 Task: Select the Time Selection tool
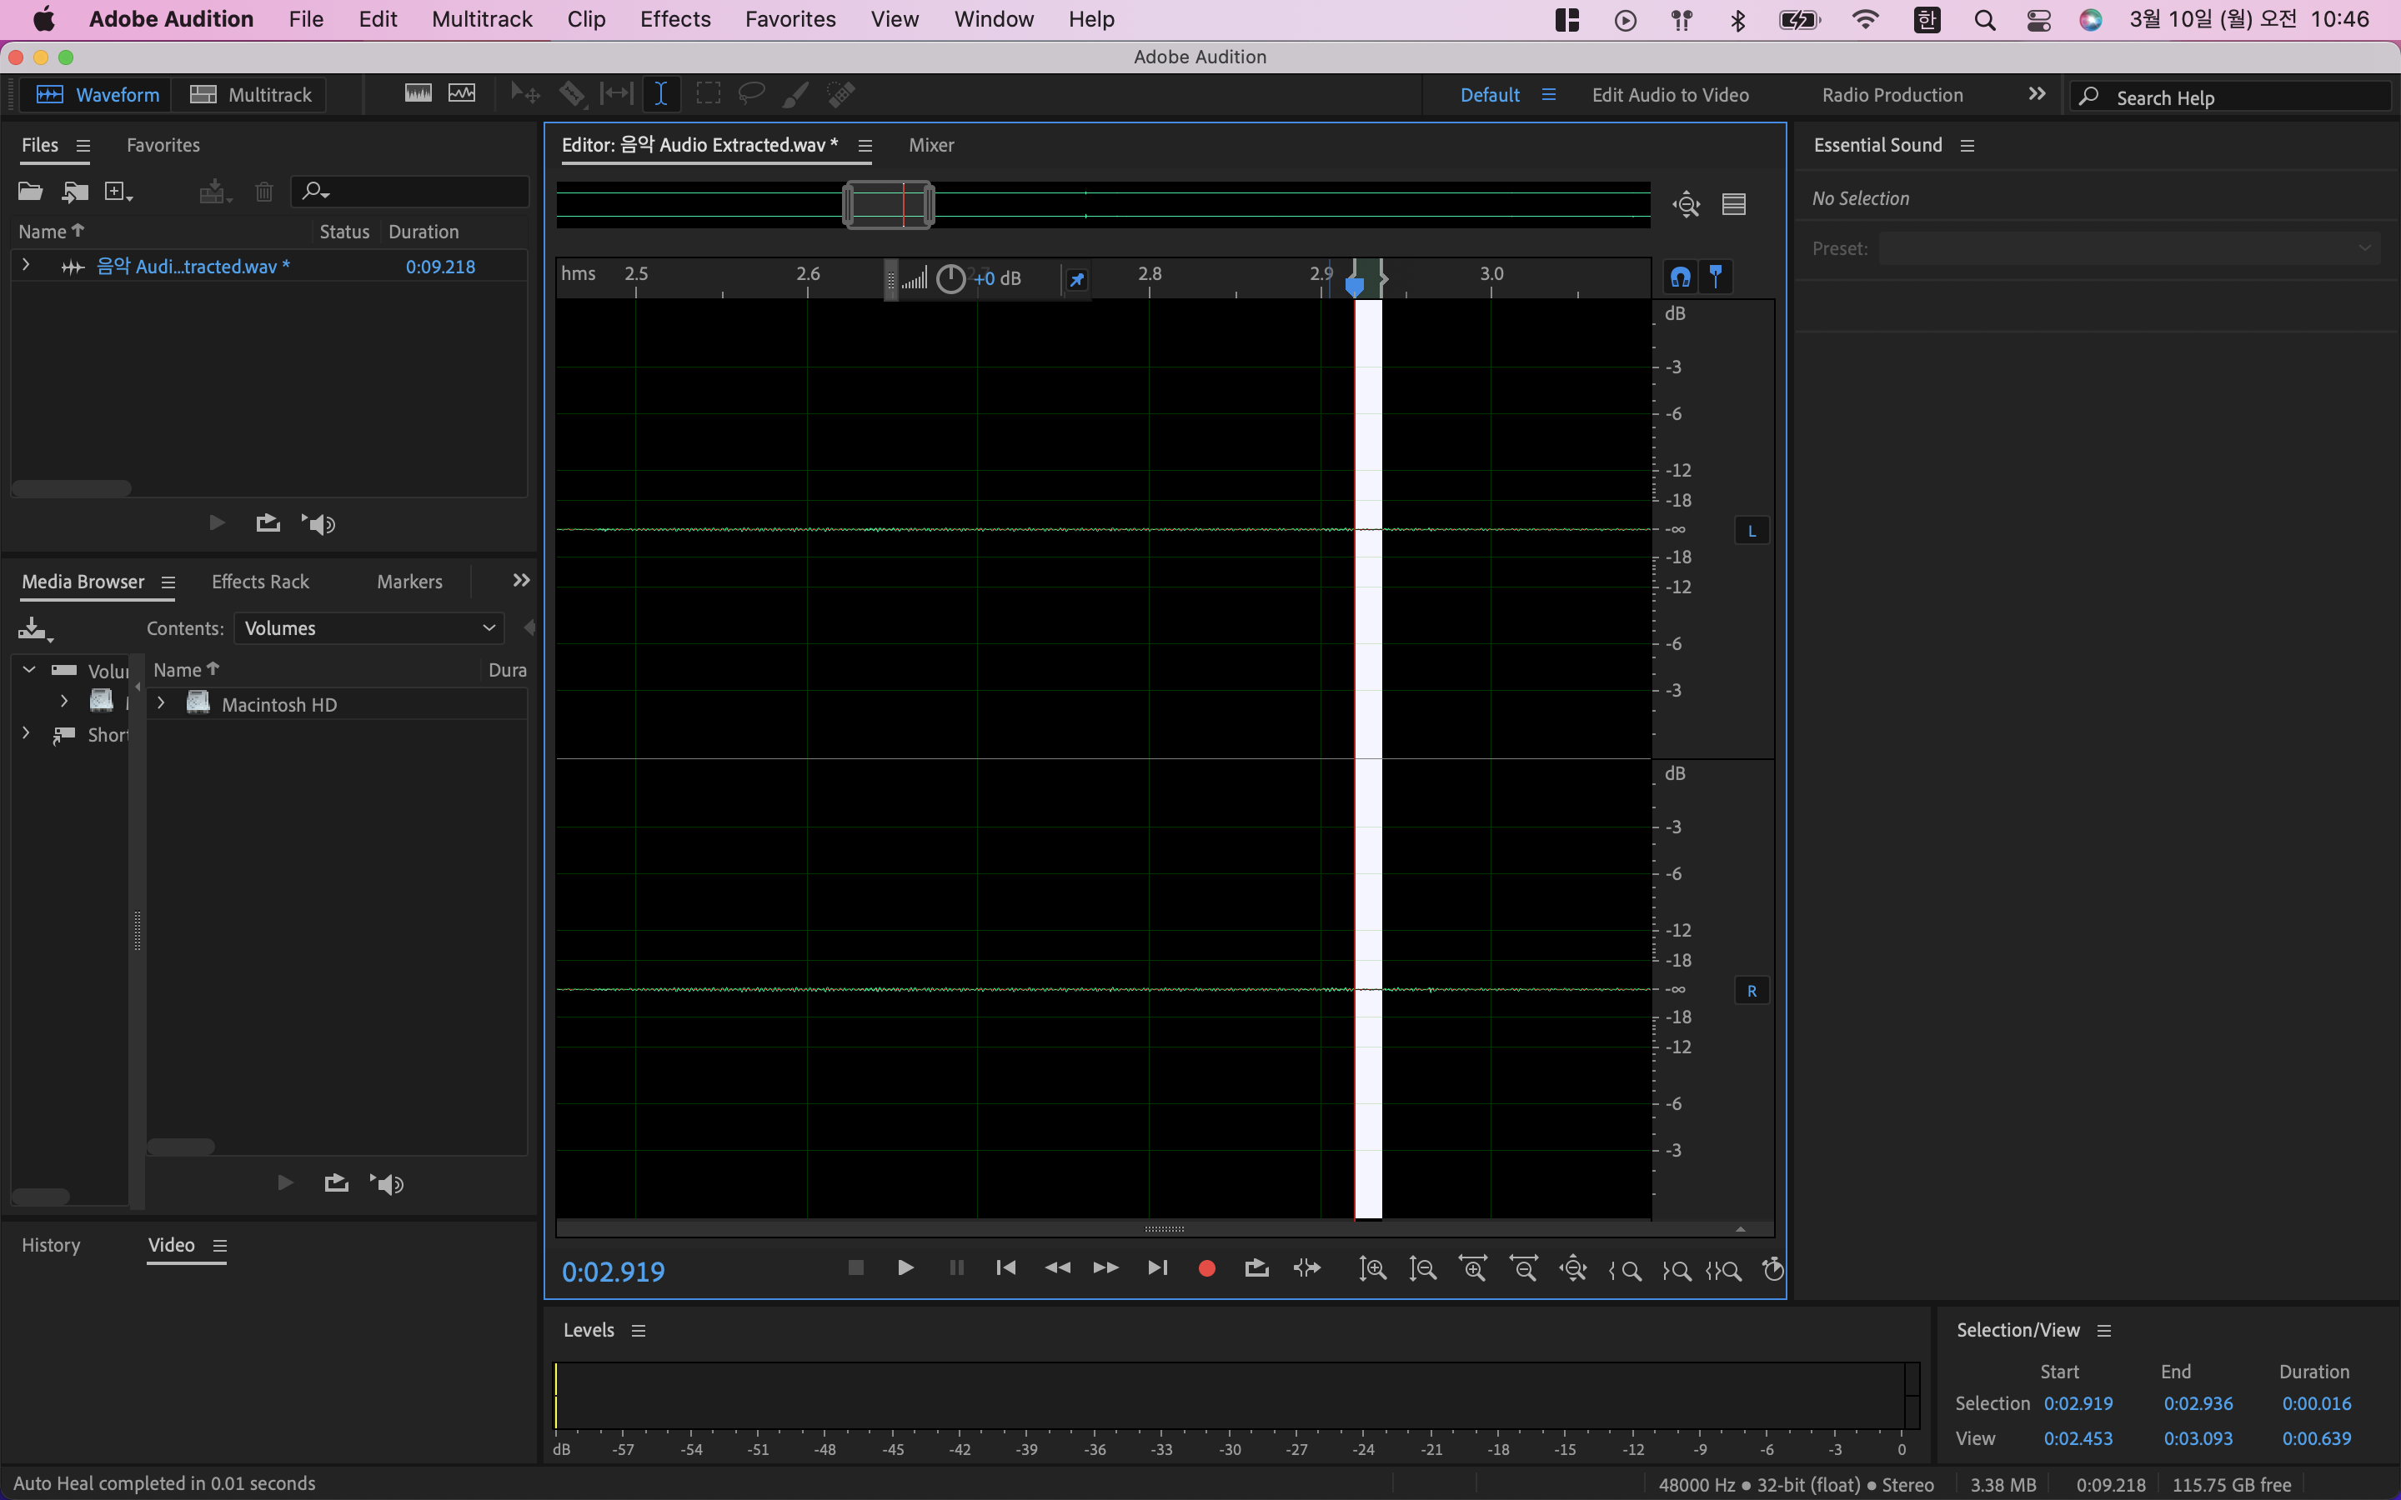pyautogui.click(x=661, y=94)
